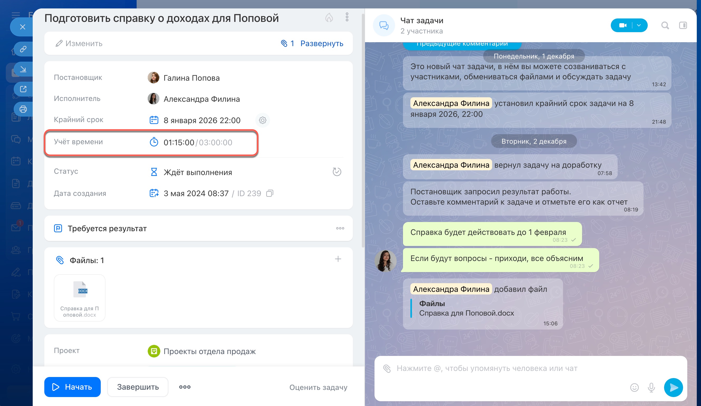Toggle status history icon next to Ждёт выполнения
This screenshot has width=701, height=406.
point(337,172)
